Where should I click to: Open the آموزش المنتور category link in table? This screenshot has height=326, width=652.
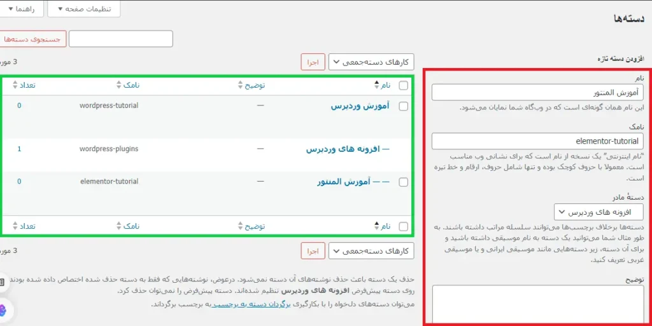342,182
